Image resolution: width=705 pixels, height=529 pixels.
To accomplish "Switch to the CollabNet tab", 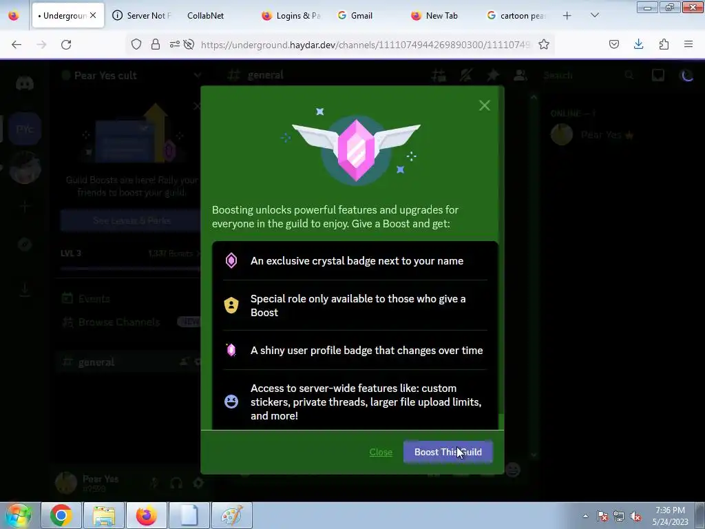I will tap(205, 16).
